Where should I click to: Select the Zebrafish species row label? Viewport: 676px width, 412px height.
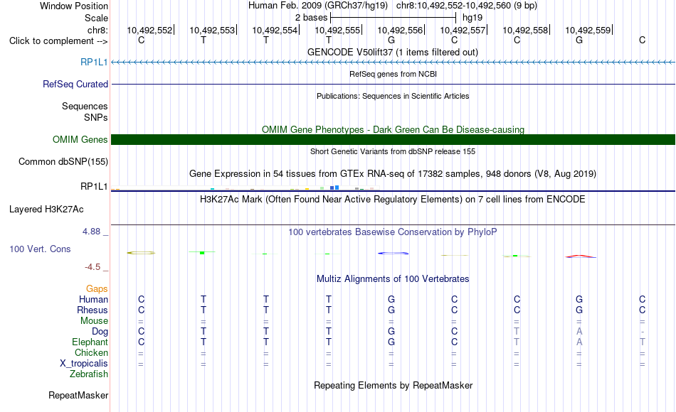coord(89,374)
